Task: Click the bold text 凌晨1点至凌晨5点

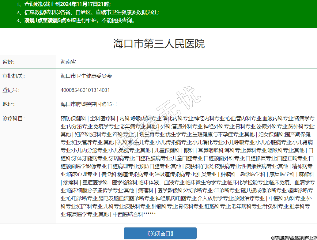Action: pyautogui.click(x=45, y=21)
